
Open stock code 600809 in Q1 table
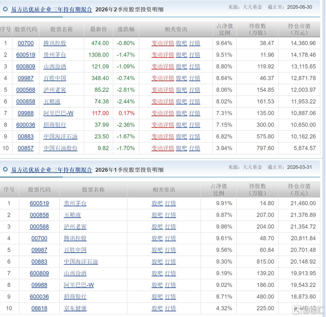[39, 273]
